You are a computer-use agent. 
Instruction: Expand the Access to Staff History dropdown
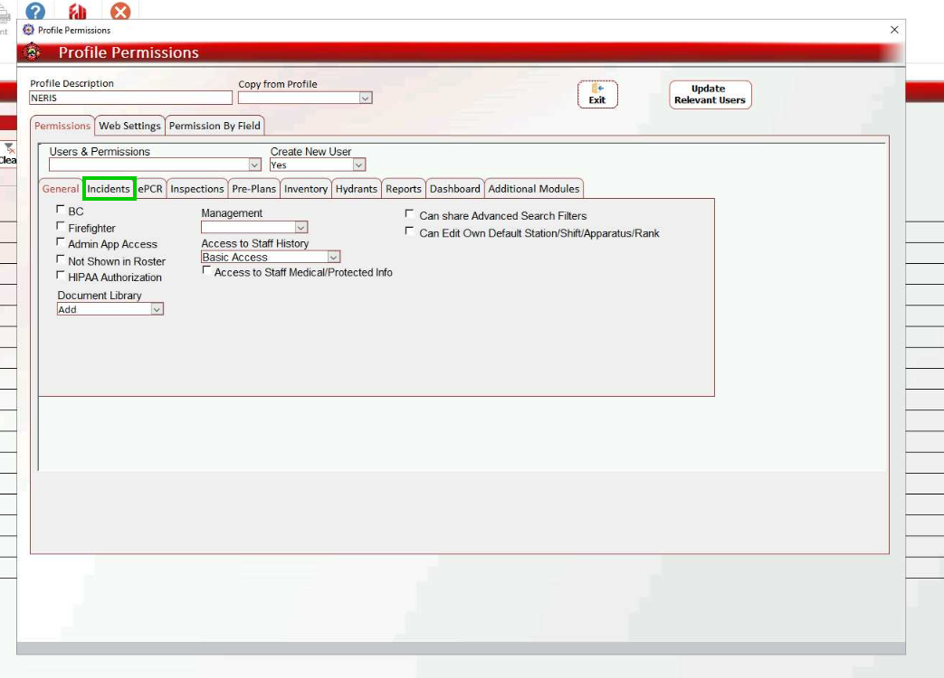(x=333, y=258)
